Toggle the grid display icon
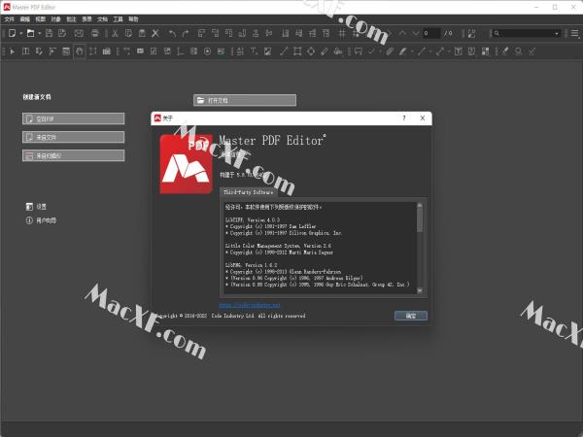Viewport: 583px width, 437px height. click(x=342, y=33)
